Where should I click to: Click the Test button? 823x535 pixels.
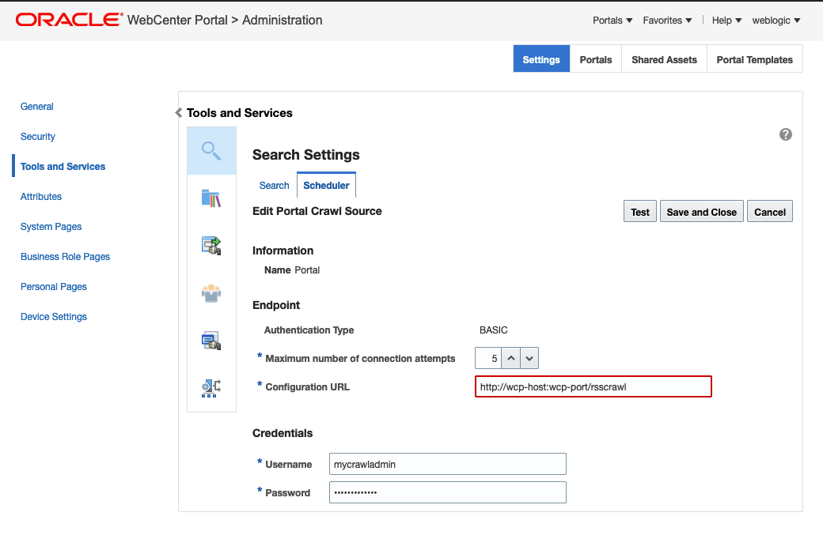[640, 212]
